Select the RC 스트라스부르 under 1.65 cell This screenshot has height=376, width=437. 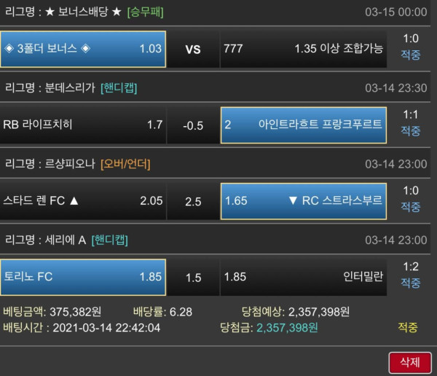[304, 201]
